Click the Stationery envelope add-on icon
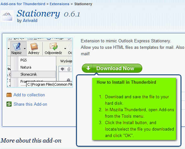The height and width of the screenshot is (149, 185). click(x=7, y=16)
